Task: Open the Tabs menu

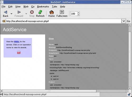Action: point(54,7)
